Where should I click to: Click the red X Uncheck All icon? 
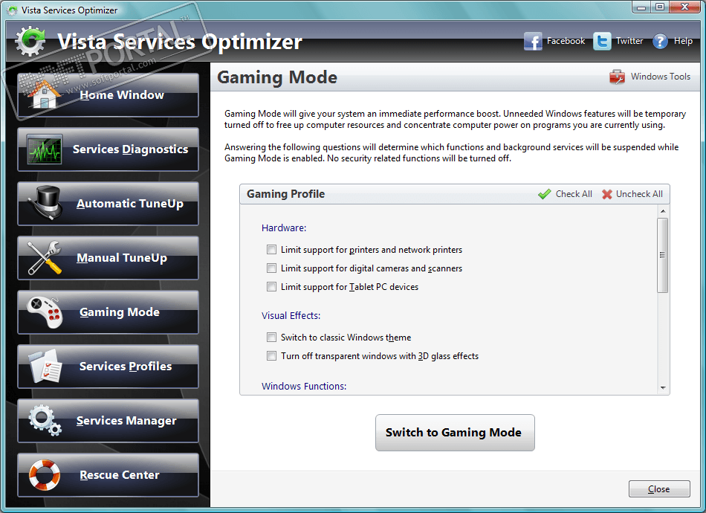[x=607, y=194]
